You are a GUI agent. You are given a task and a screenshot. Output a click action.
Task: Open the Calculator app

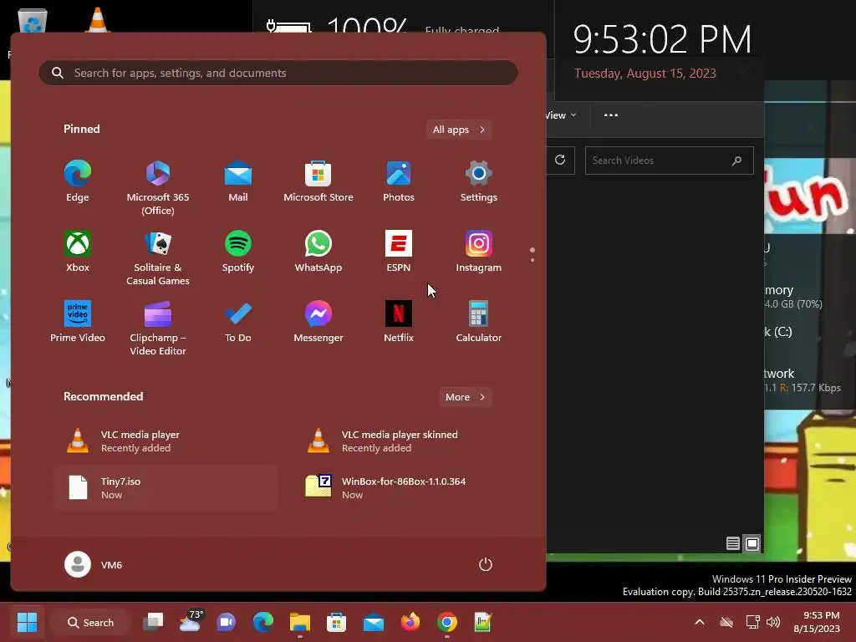pos(479,322)
